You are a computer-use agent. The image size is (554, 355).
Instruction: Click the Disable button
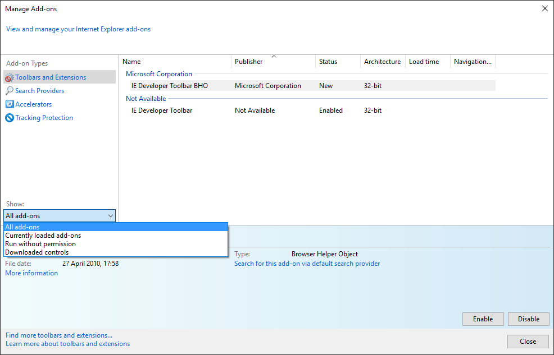529,319
